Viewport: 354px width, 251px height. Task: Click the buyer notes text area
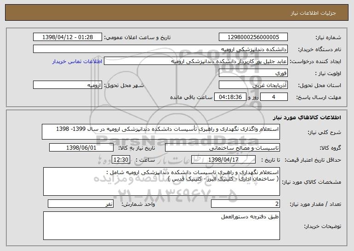(161, 226)
